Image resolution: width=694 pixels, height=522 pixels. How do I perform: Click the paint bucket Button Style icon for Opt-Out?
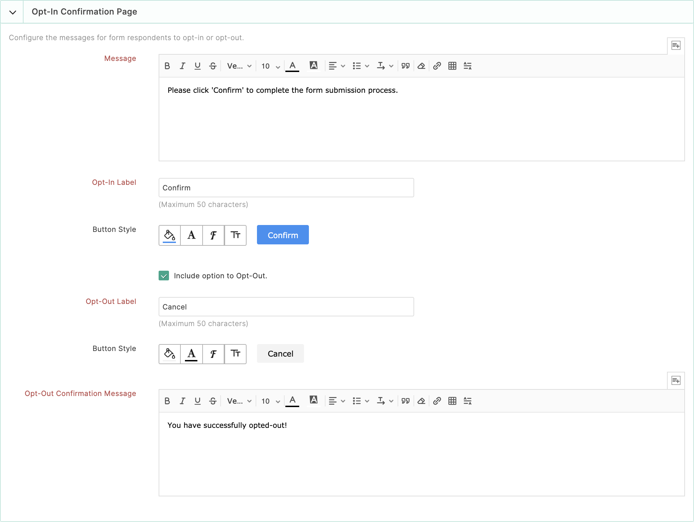[x=169, y=354]
